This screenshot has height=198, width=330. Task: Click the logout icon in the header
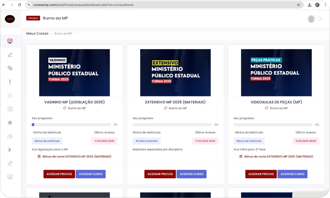(x=320, y=19)
